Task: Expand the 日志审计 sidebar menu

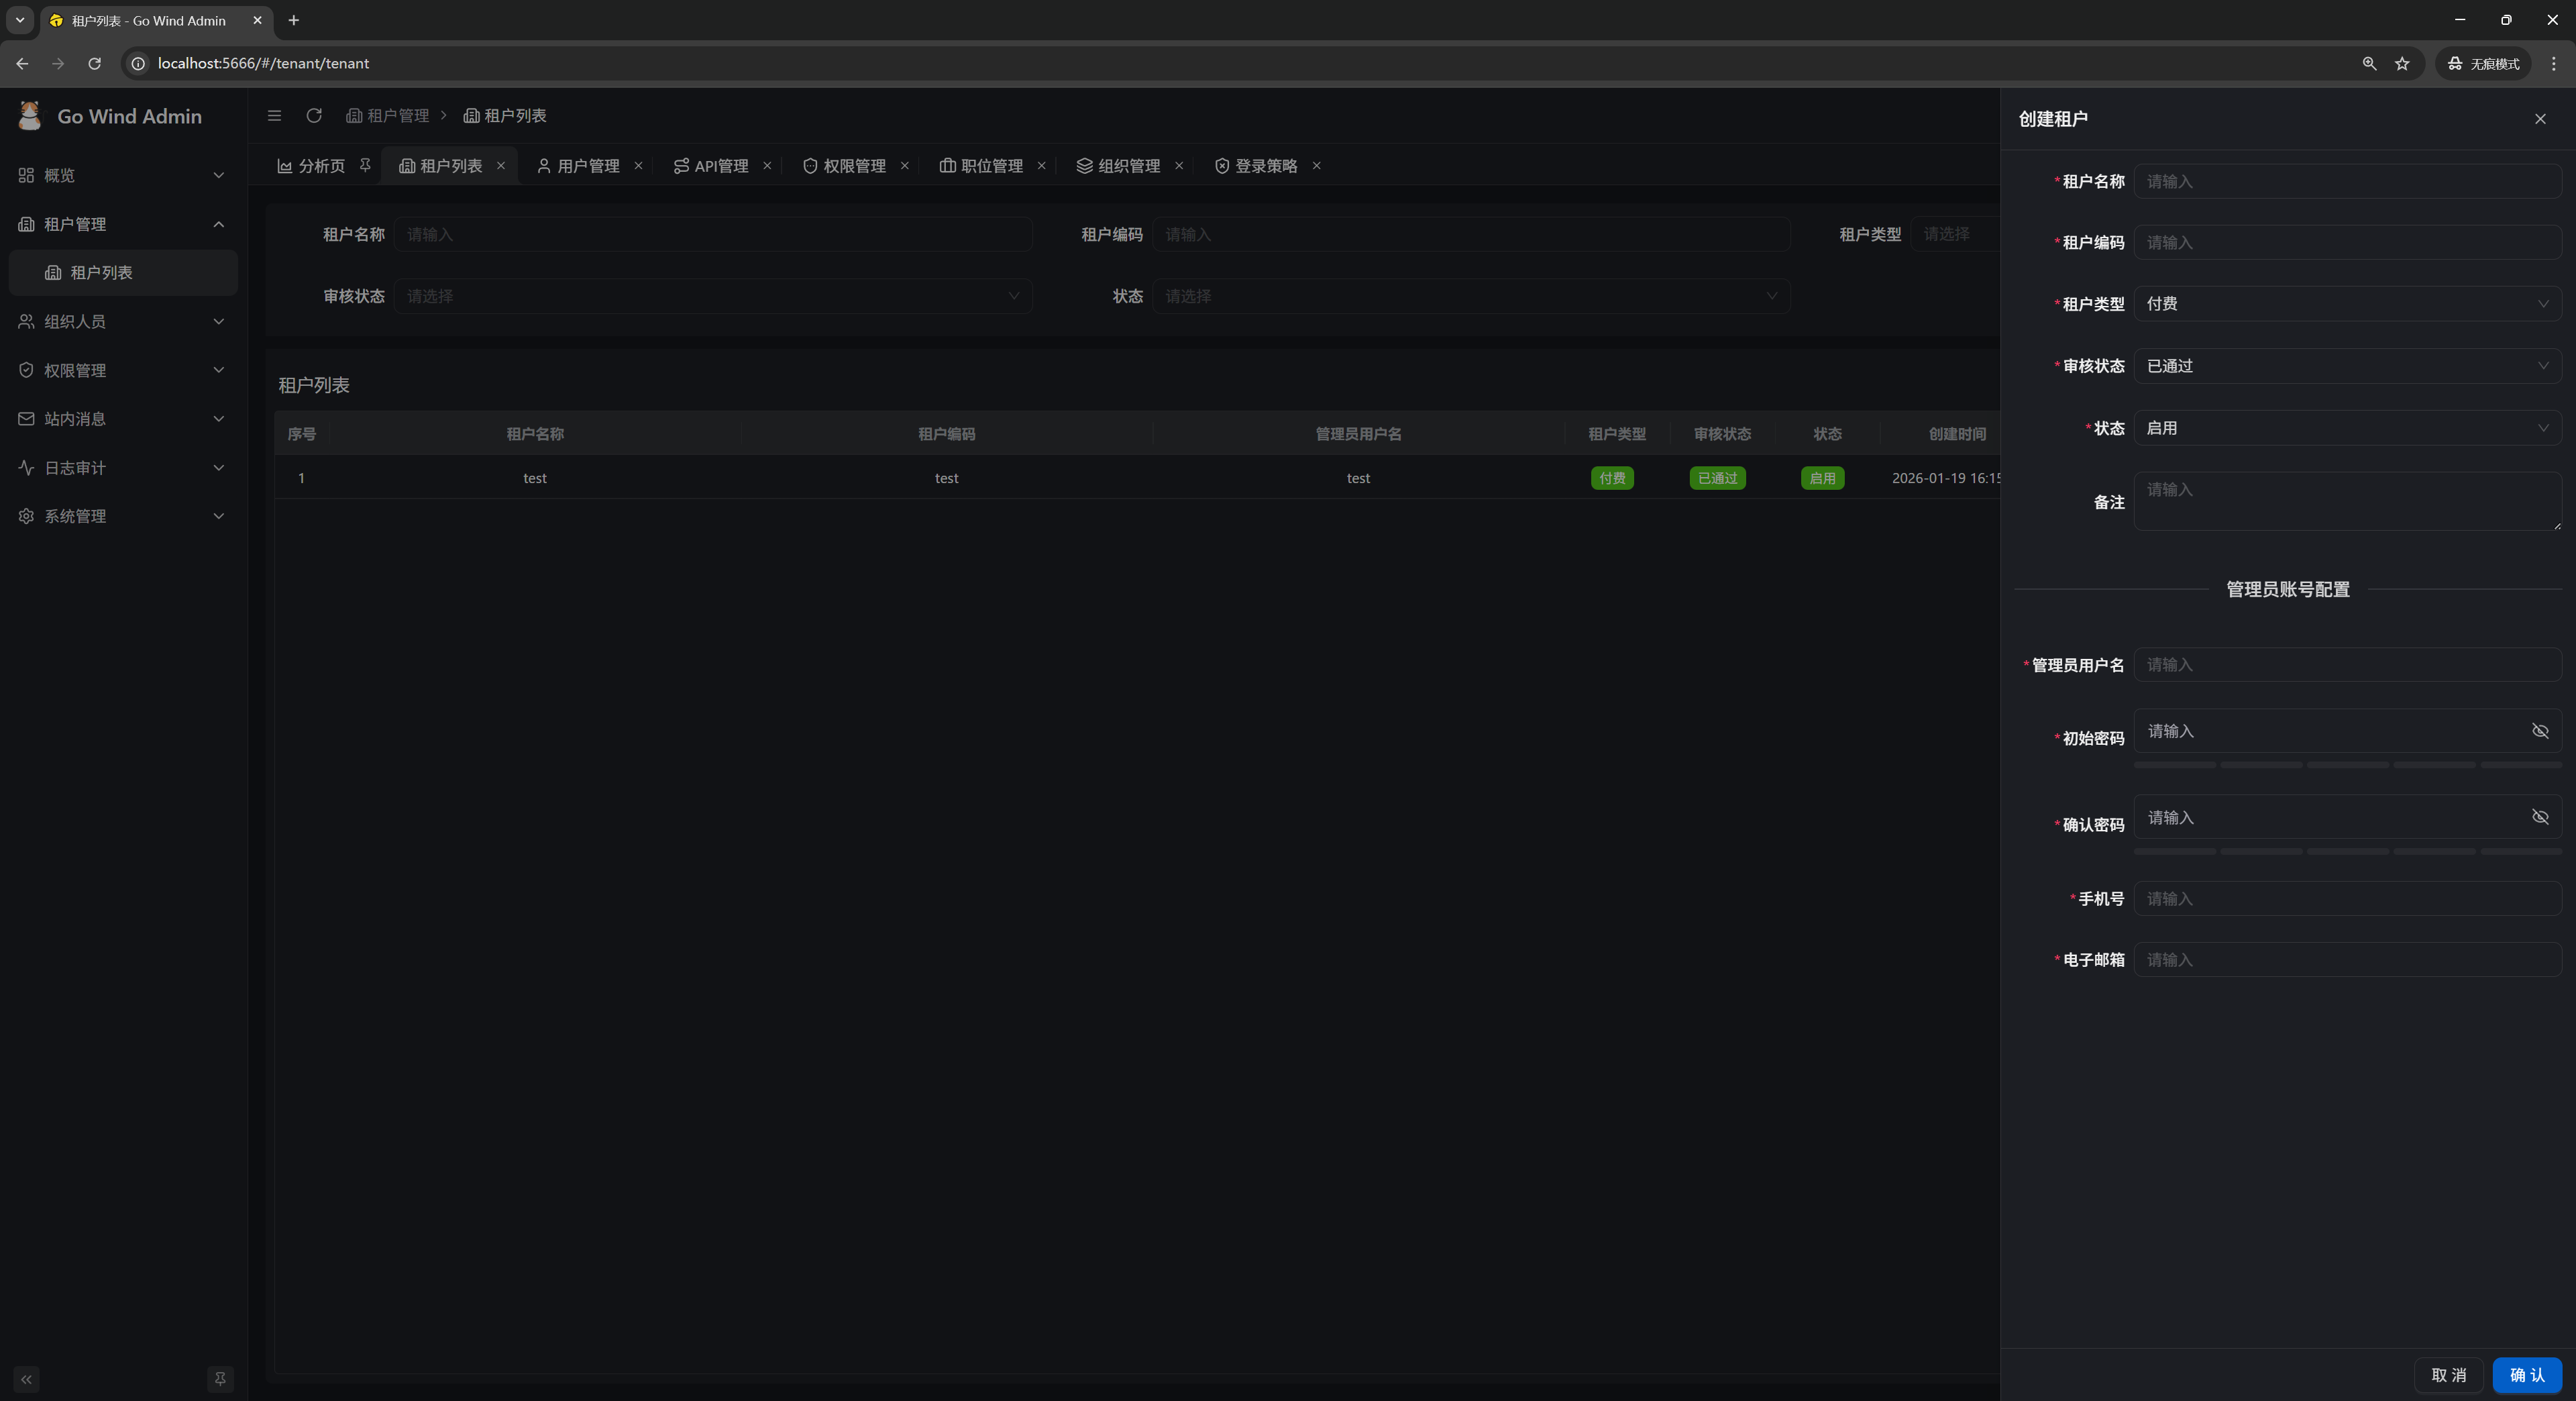Action: point(124,467)
